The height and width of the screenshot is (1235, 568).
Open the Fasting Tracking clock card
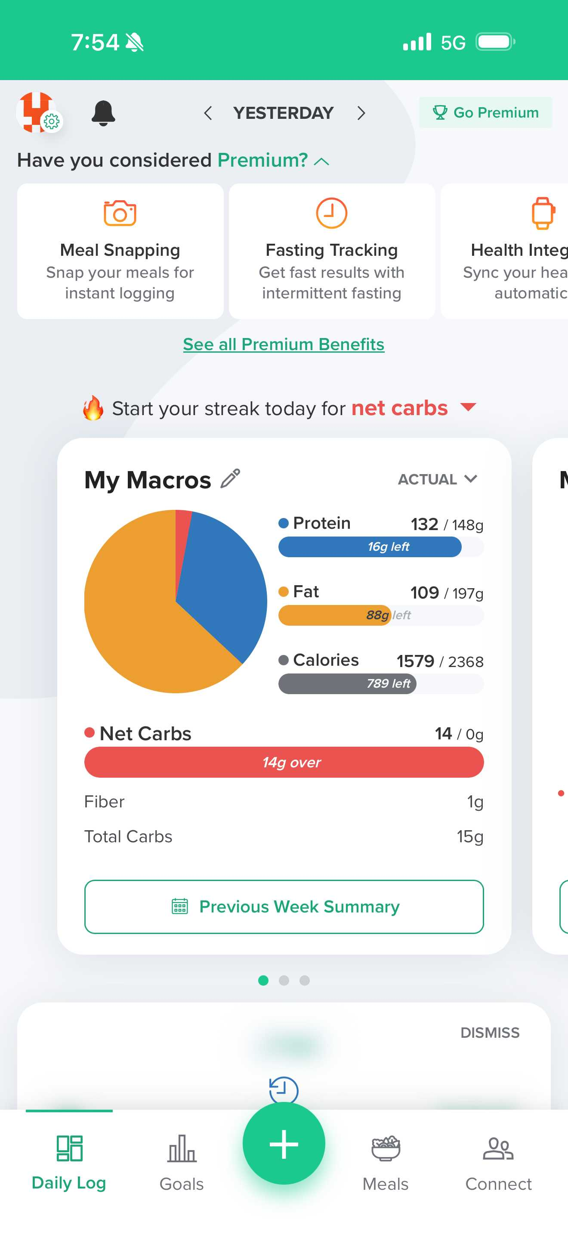pos(331,251)
